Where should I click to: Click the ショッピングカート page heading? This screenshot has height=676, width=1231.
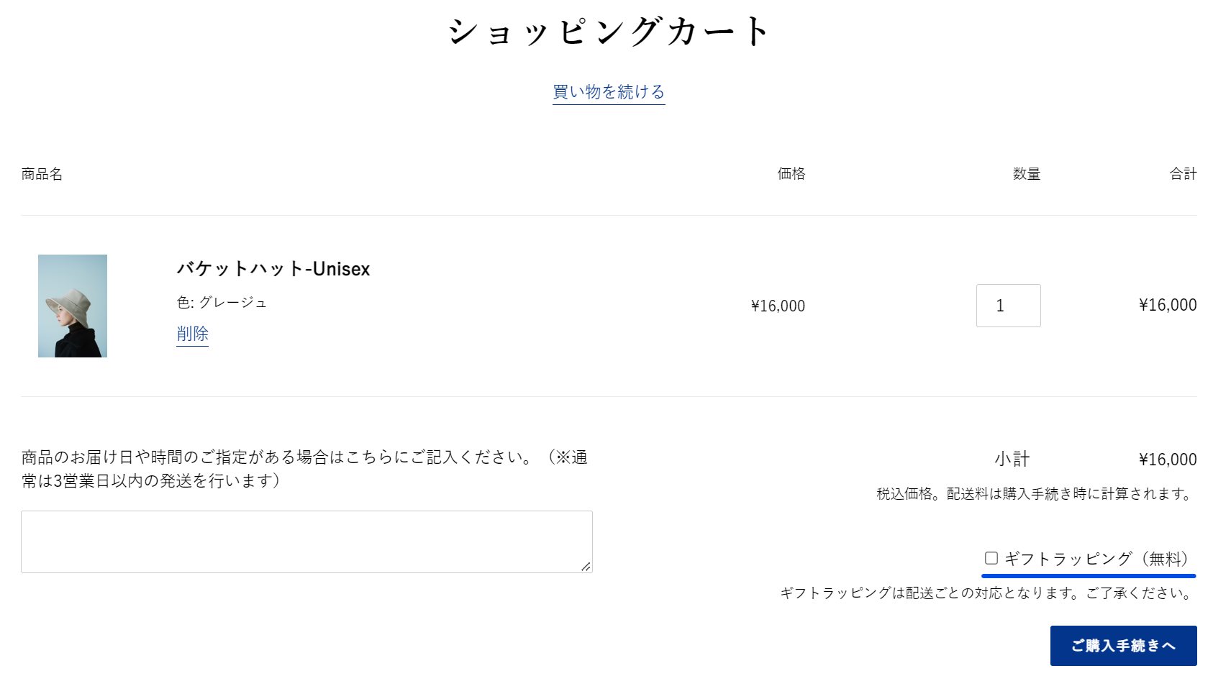click(609, 32)
